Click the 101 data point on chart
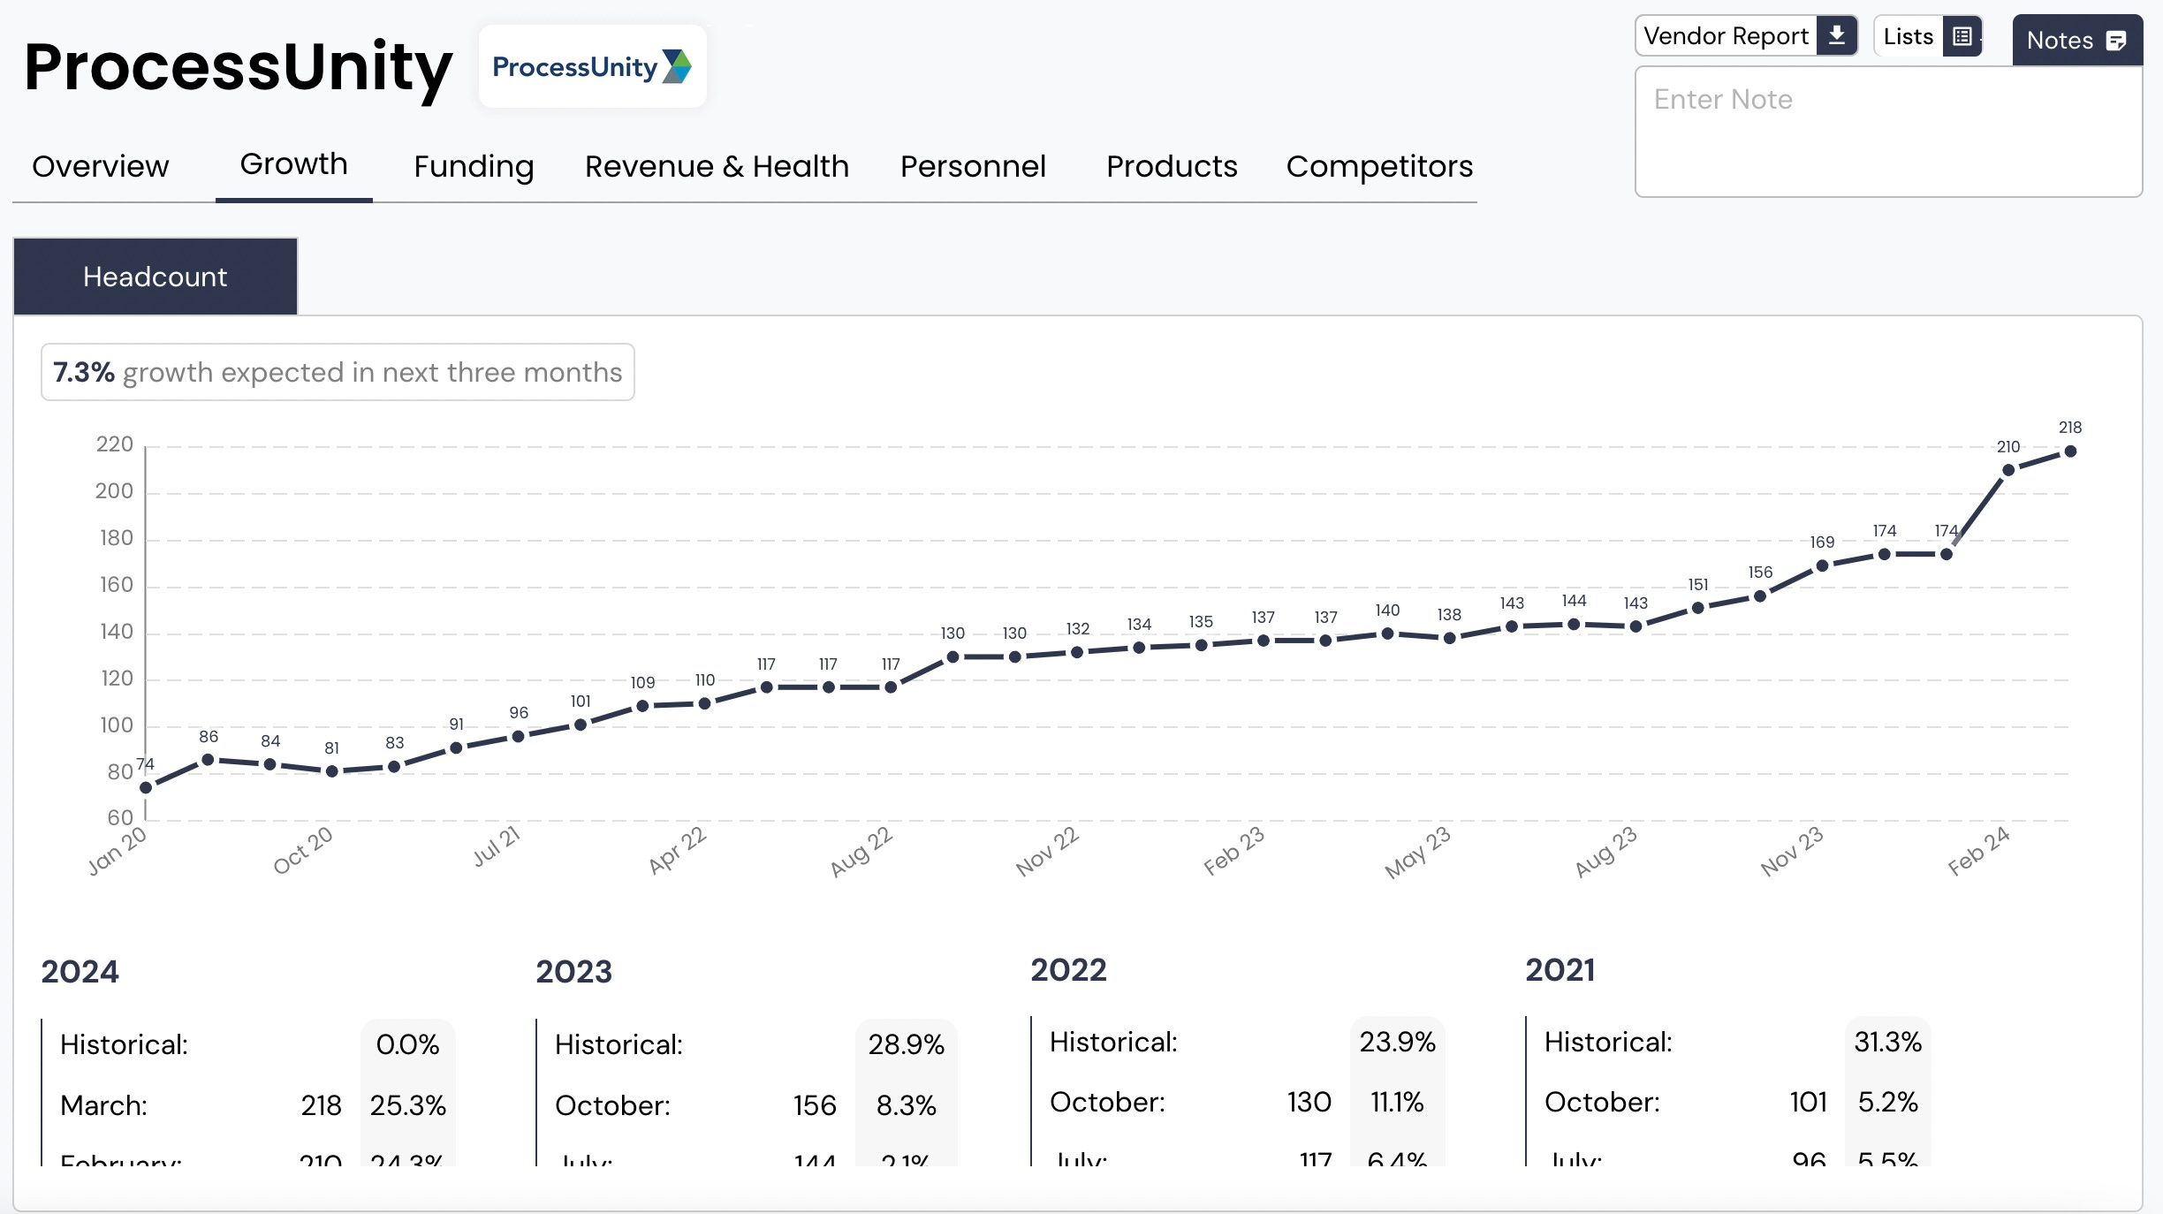2163x1214 pixels. tap(581, 725)
